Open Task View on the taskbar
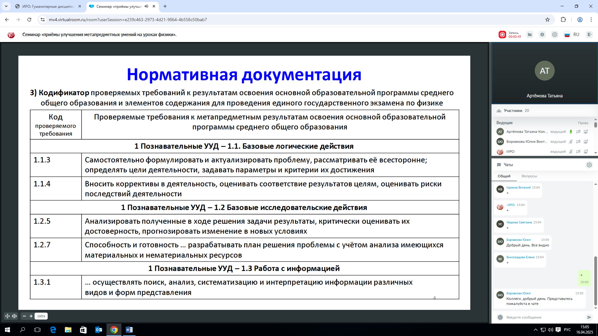This screenshot has height=336, width=598. click(x=37, y=330)
